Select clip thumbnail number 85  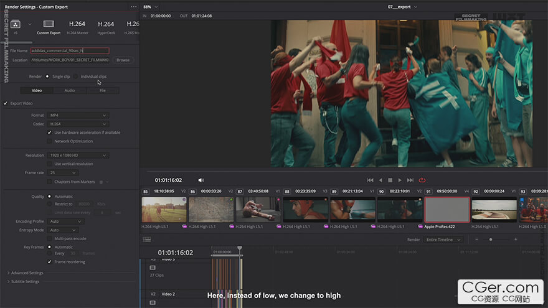(164, 210)
